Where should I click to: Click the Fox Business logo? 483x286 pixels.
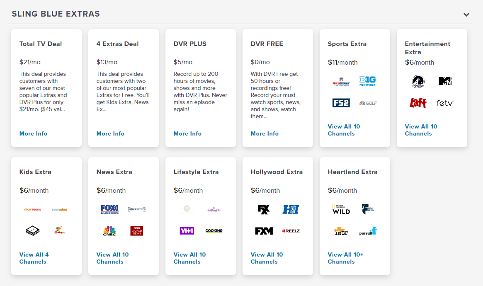110,209
